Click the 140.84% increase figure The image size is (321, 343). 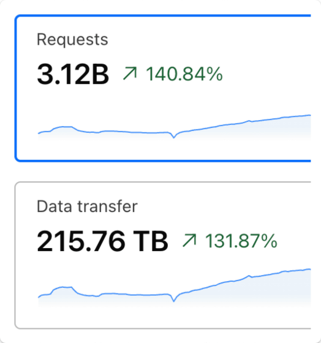pyautogui.click(x=184, y=74)
